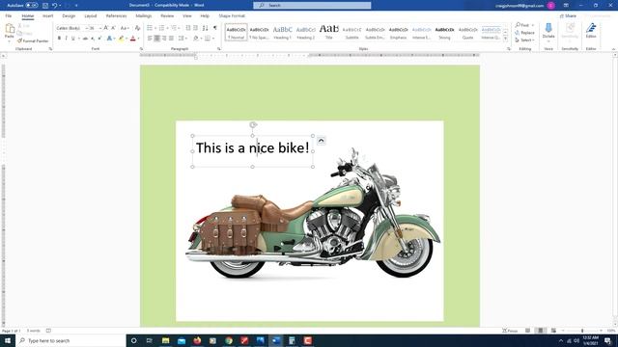Open the File menu
This screenshot has width=618, height=347.
tap(9, 15)
